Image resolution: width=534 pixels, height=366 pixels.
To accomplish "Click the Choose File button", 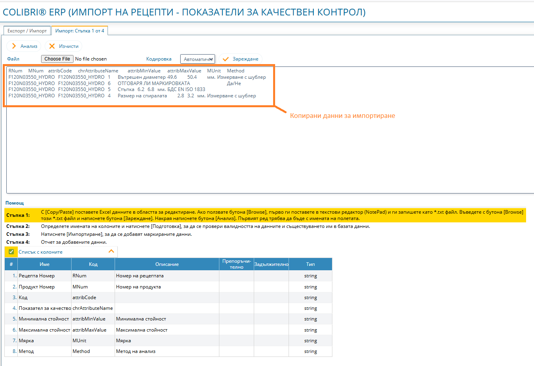I will (57, 59).
